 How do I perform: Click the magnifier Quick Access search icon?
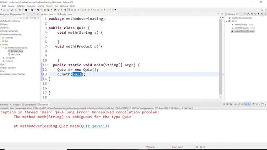pos(262,10)
